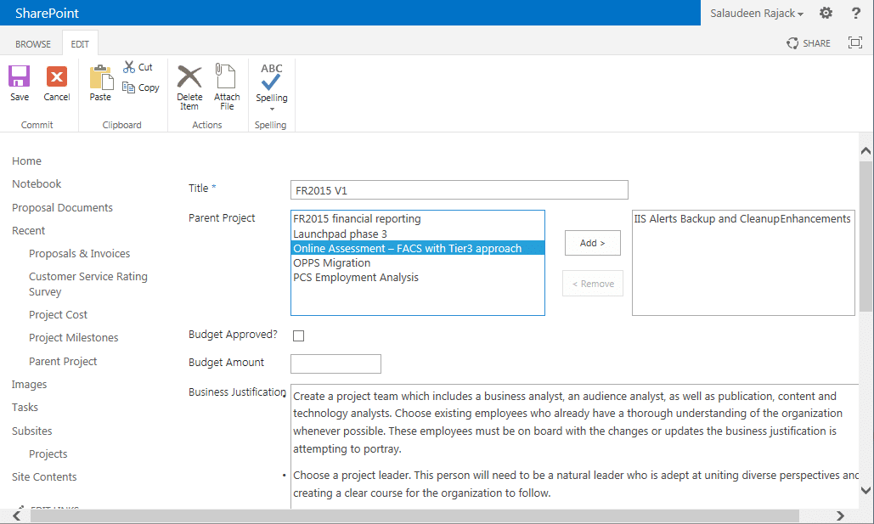The height and width of the screenshot is (524, 874).
Task: Open the settings gear icon
Action: click(x=825, y=13)
